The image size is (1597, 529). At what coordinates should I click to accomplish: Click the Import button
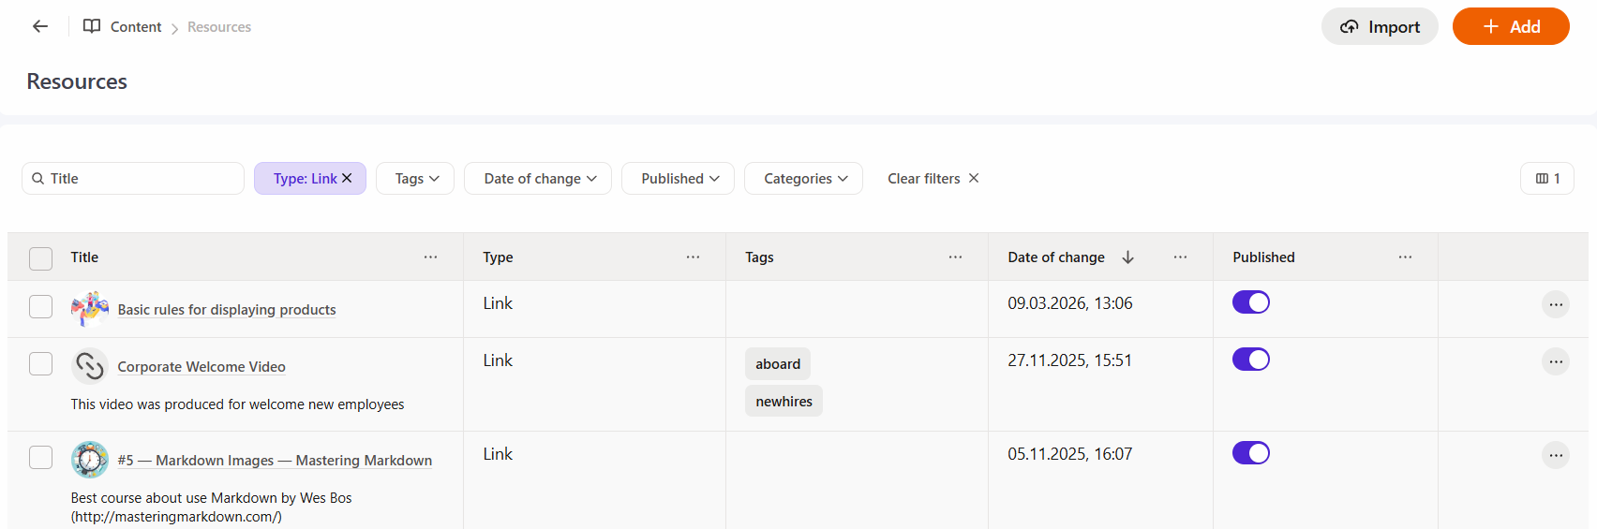[x=1379, y=26]
